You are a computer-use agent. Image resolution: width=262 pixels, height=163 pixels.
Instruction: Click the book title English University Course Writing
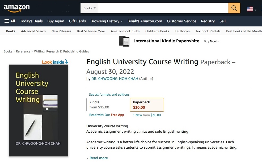click(x=142, y=62)
